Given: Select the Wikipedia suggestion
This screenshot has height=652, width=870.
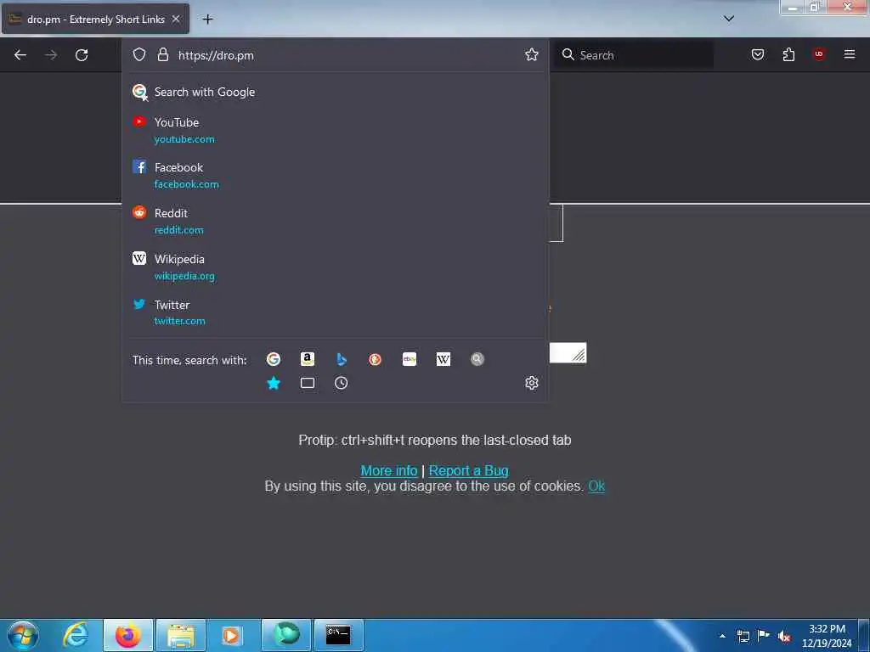Looking at the screenshot, I should [335, 267].
